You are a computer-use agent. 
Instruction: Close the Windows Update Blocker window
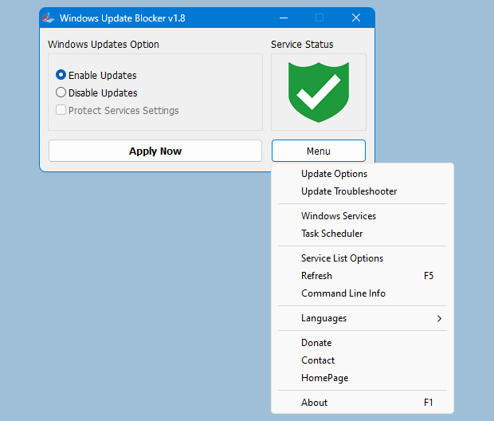[x=355, y=18]
